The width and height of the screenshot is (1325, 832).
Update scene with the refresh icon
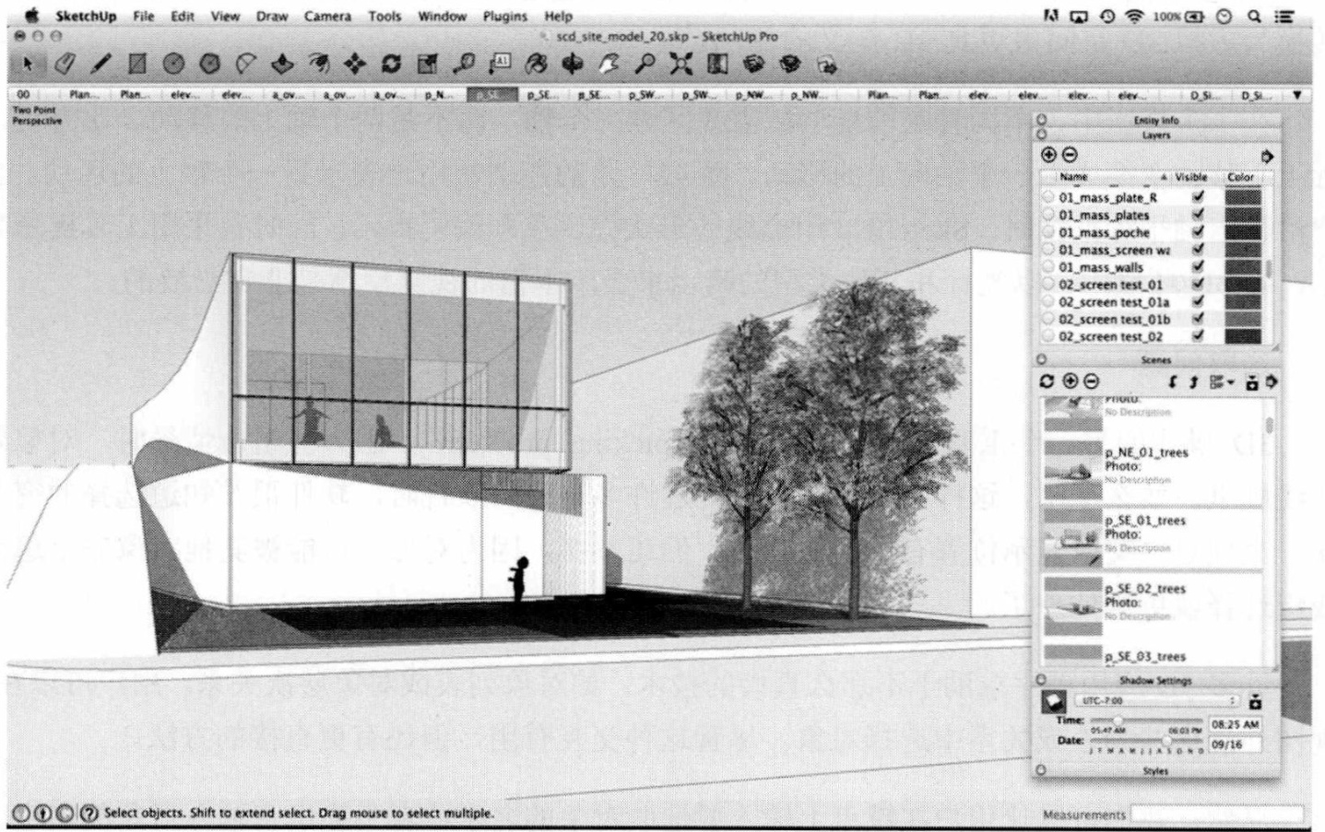click(x=1047, y=381)
